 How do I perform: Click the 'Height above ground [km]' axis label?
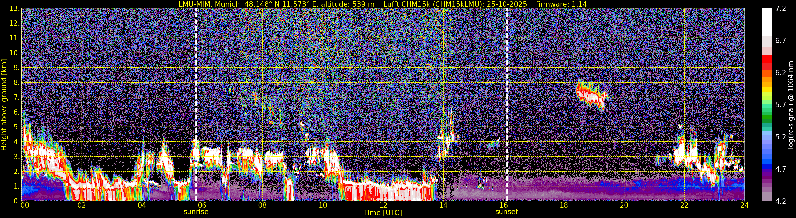coord(4,105)
